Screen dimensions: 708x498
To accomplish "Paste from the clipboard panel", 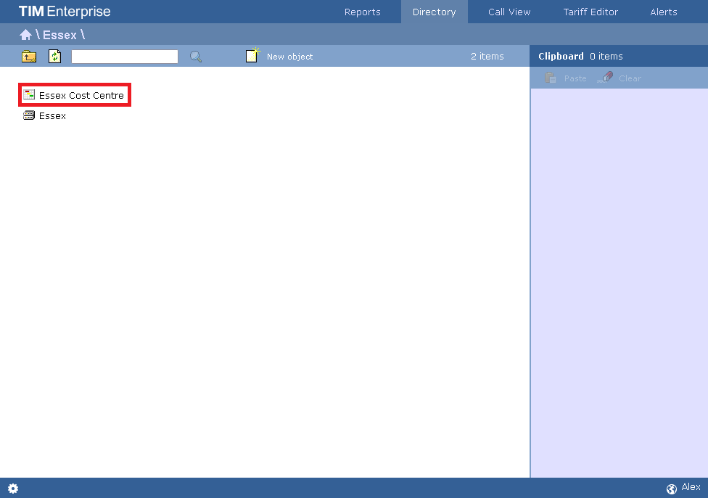I will click(566, 78).
